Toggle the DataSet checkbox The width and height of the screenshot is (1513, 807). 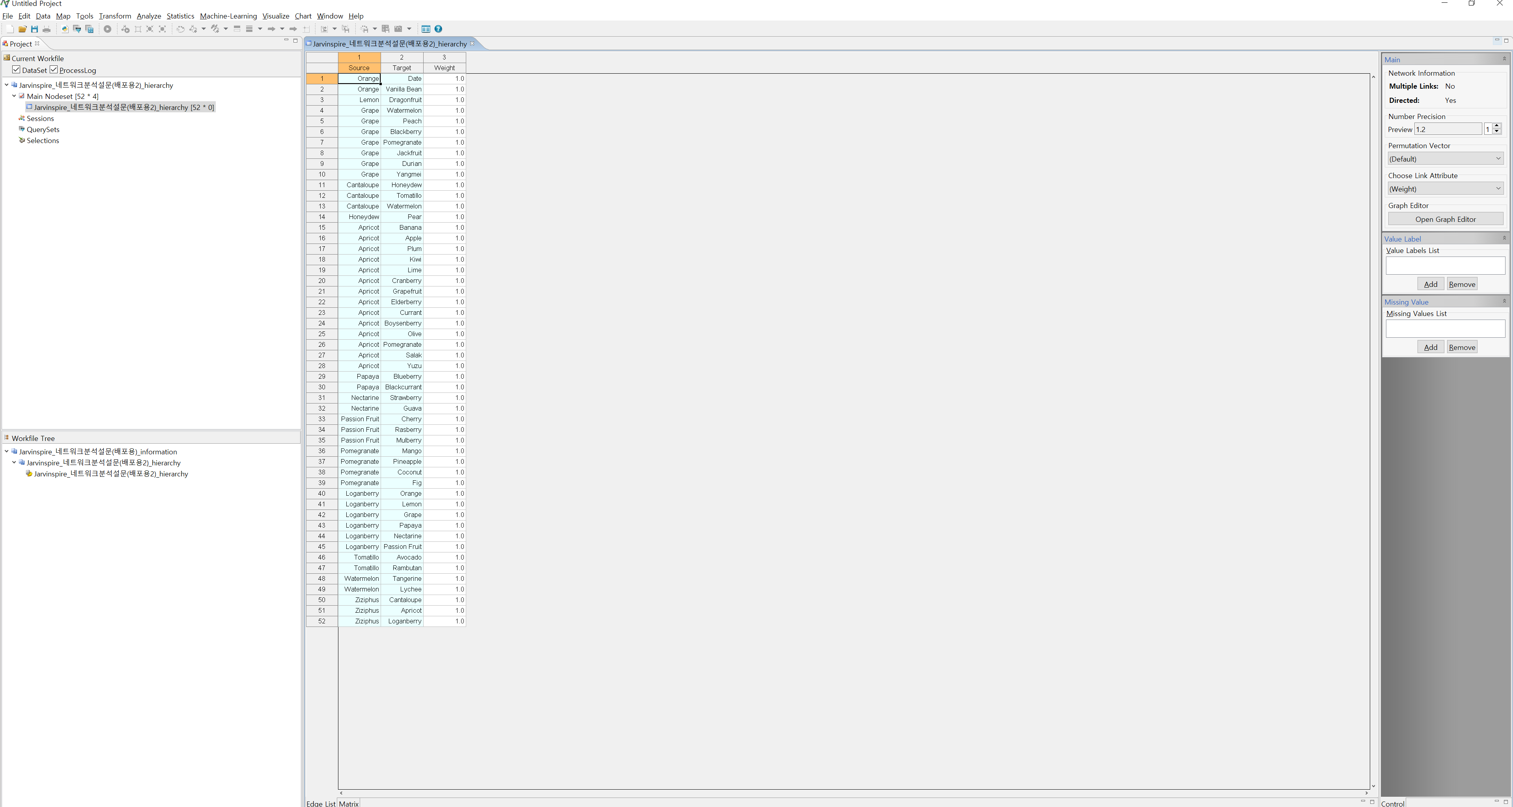(17, 70)
